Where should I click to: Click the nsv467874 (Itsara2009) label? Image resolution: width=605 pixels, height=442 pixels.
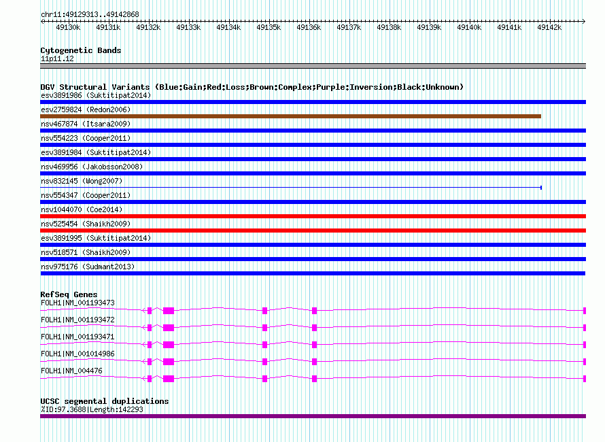(86, 124)
